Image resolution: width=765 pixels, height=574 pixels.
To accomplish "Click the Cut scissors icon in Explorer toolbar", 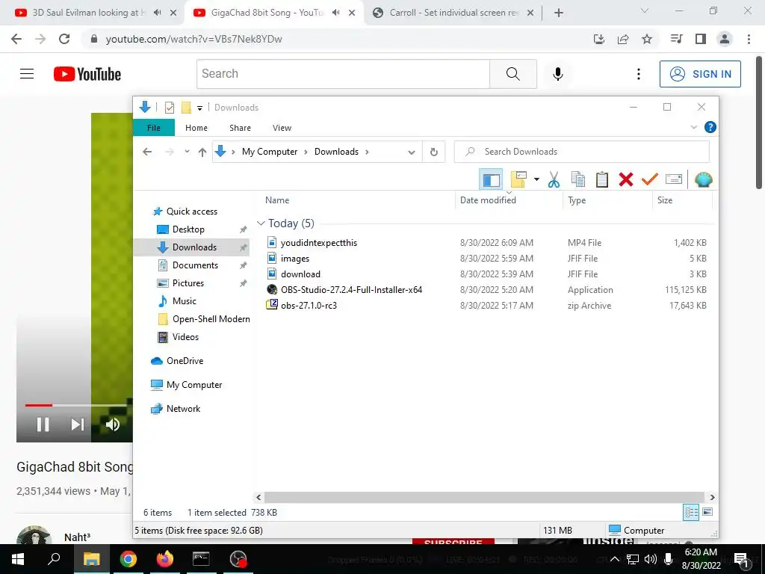I will point(554,179).
